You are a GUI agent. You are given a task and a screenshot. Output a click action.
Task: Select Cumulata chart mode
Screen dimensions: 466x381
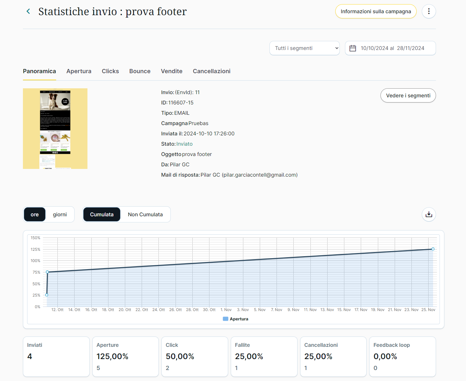tap(102, 214)
